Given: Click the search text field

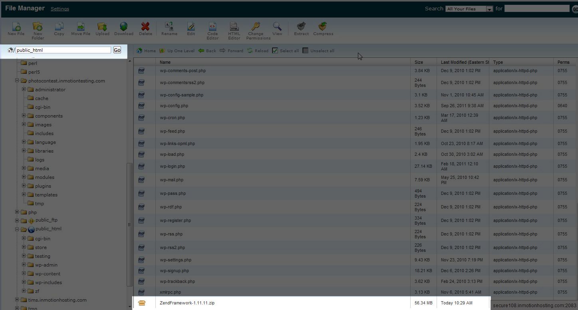Looking at the screenshot, I should 537,8.
